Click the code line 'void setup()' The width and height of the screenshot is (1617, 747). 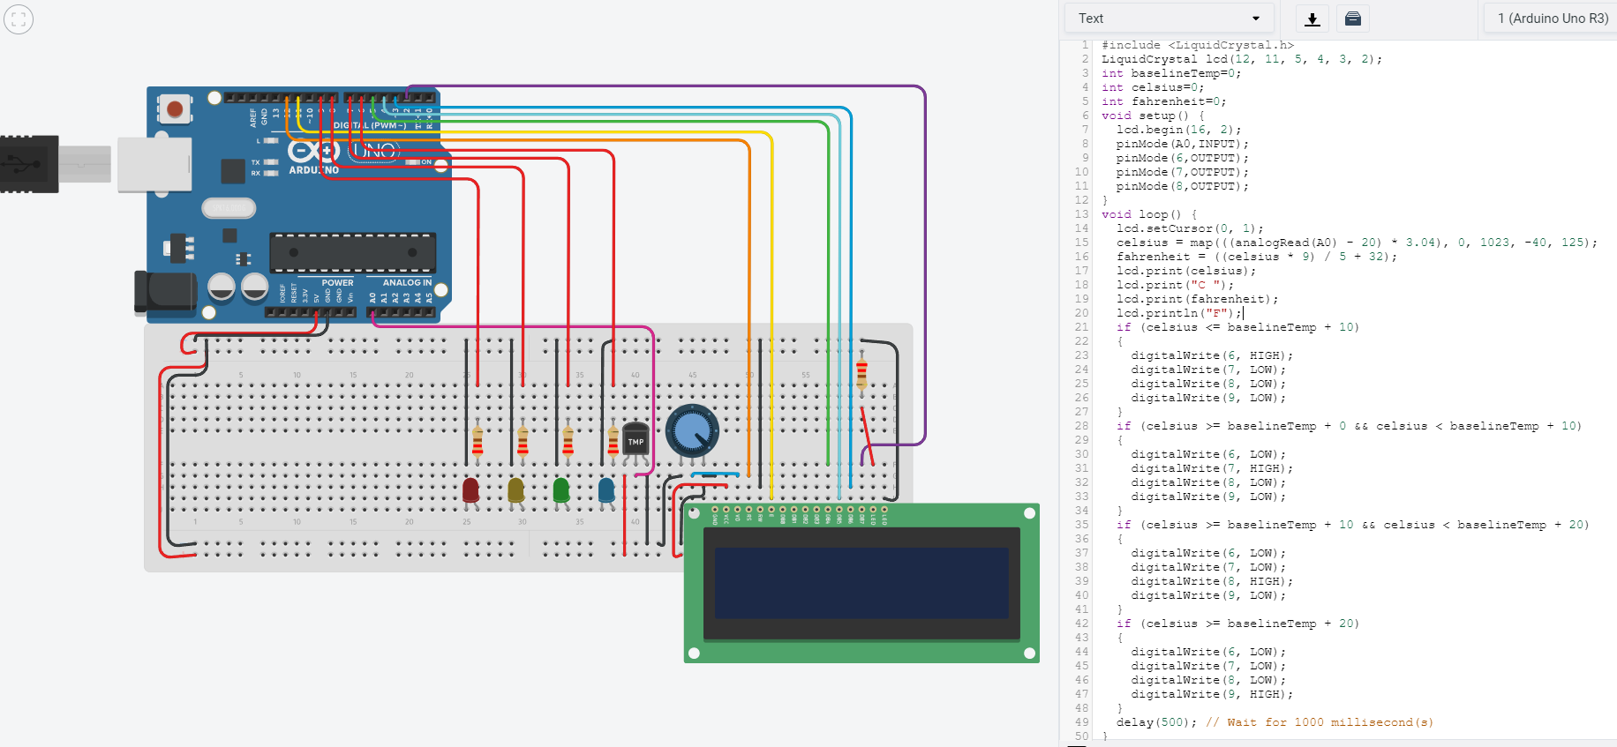pos(1145,116)
